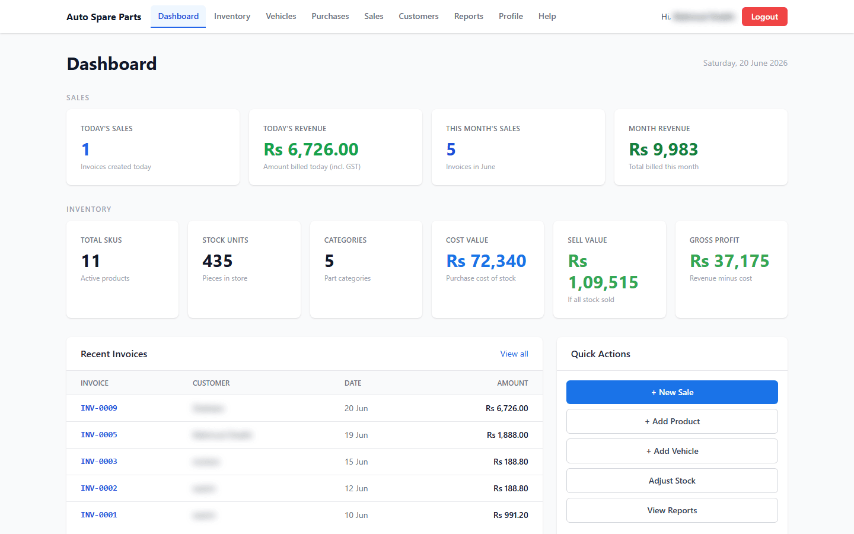
Task: Select today's revenue value Rs 6,726.00
Action: coord(311,150)
